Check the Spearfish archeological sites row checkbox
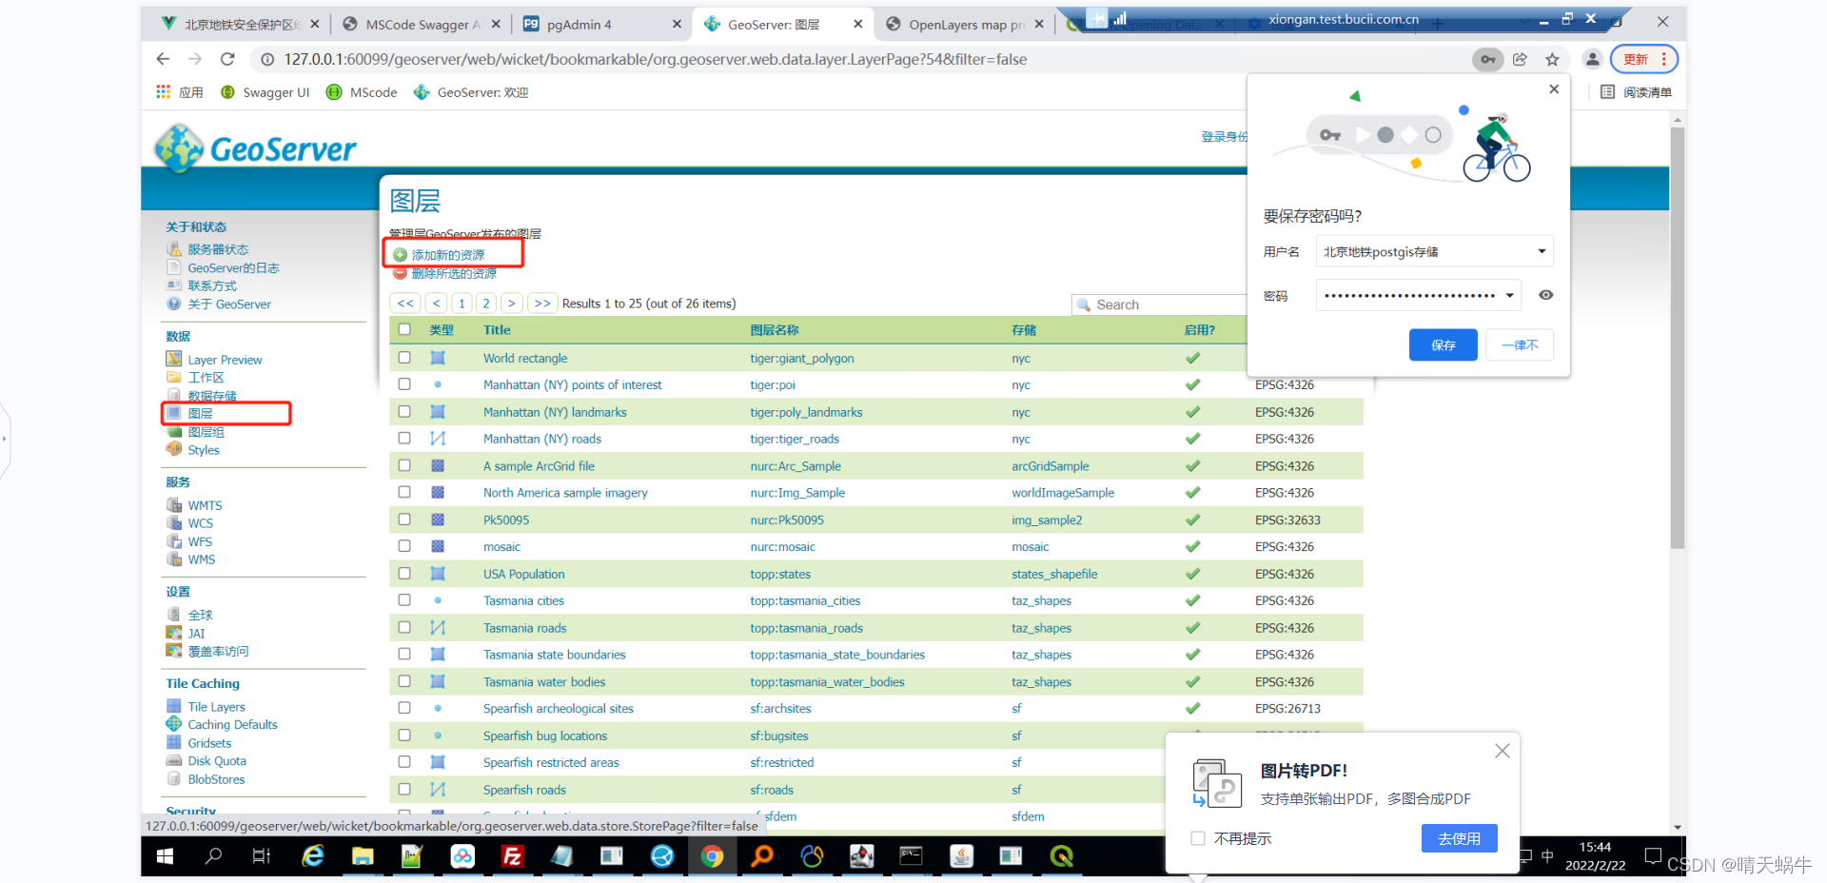The image size is (1827, 883). coord(404,708)
